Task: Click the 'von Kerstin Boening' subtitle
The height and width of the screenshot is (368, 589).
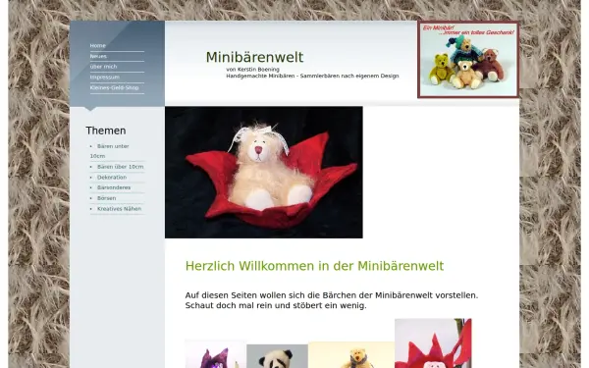Action: (x=252, y=70)
